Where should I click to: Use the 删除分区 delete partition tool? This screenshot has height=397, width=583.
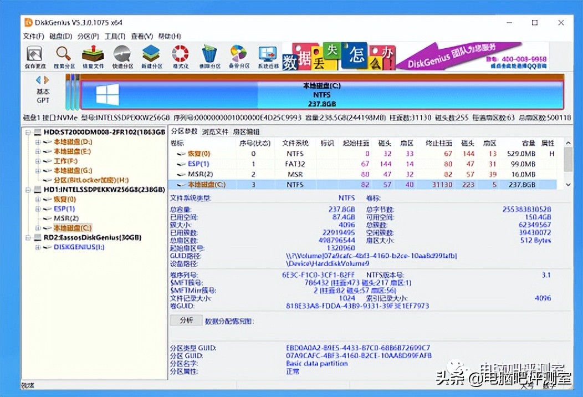click(x=209, y=55)
